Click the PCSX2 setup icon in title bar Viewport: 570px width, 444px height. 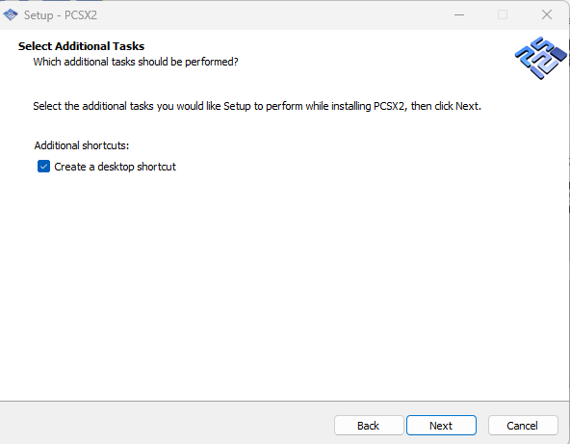(x=11, y=14)
